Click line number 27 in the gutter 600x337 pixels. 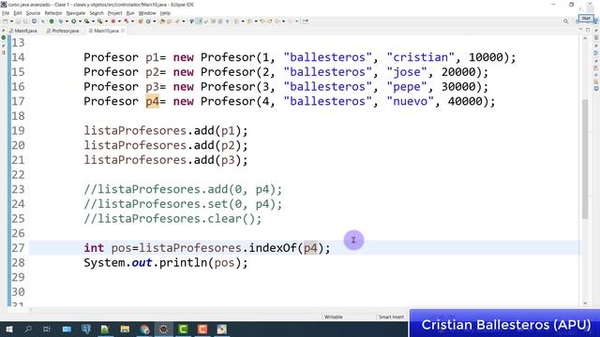[x=18, y=248]
